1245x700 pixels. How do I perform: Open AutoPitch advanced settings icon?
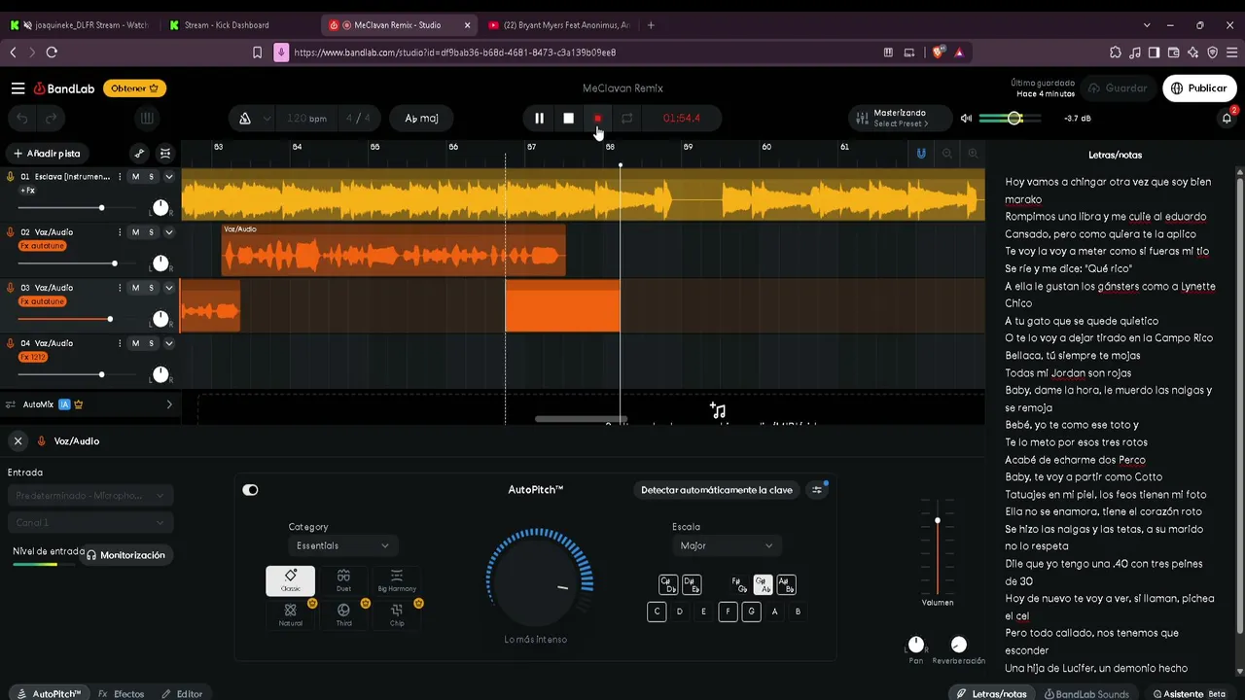[817, 490]
